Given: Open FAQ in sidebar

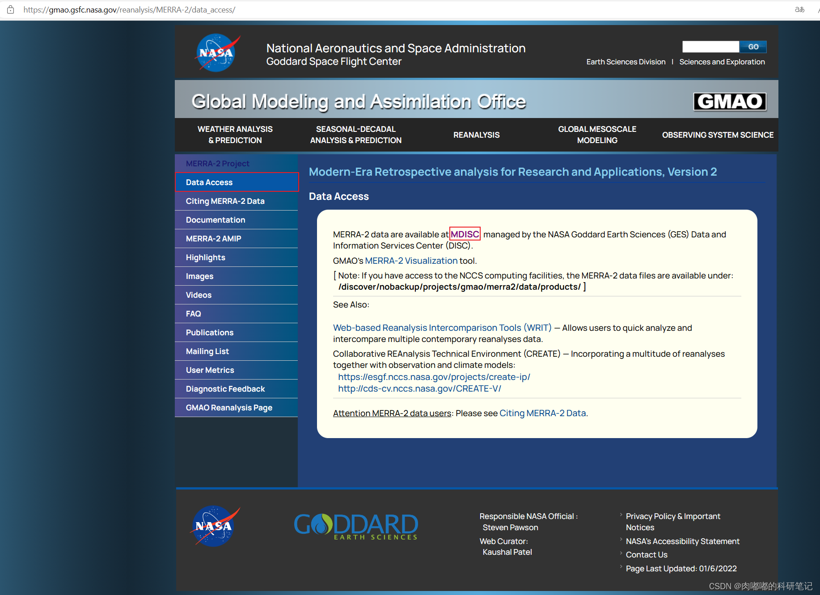Looking at the screenshot, I should click(236, 314).
